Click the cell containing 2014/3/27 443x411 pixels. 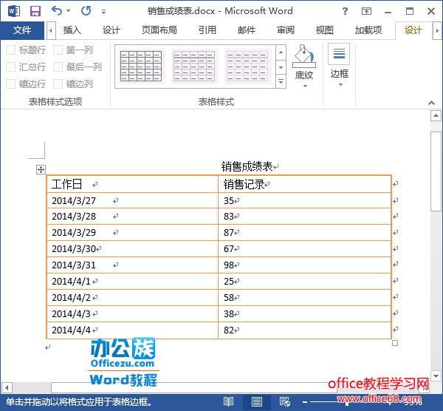pyautogui.click(x=132, y=200)
